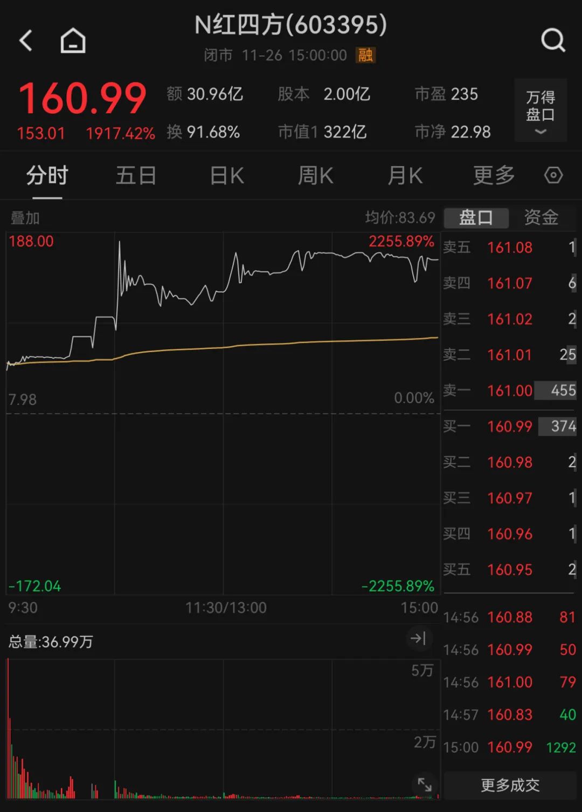Tap 叠加 overlay button

(25, 218)
